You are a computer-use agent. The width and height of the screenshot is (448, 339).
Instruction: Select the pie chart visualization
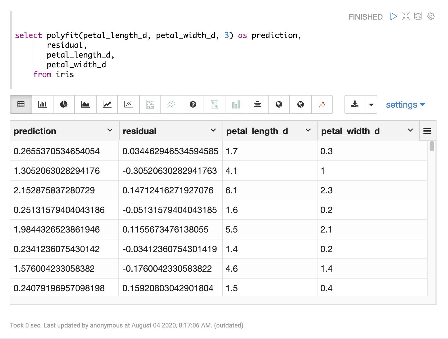pos(64,104)
